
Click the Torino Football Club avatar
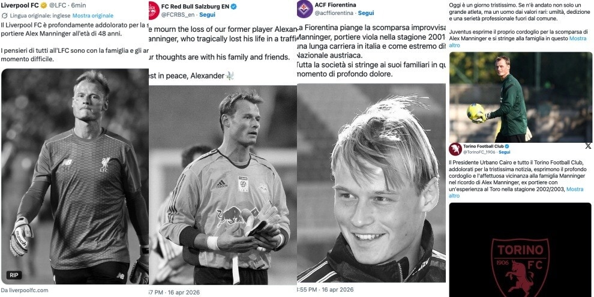pyautogui.click(x=455, y=149)
